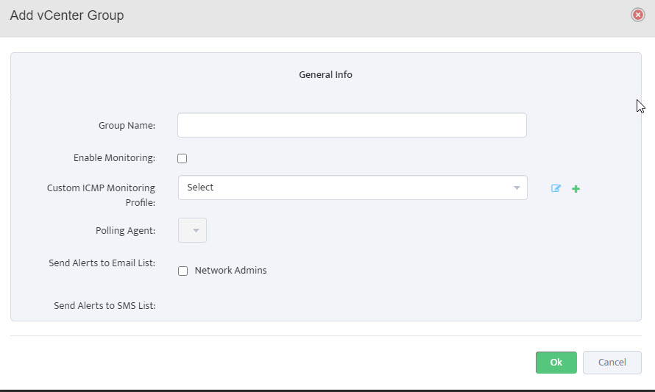The height and width of the screenshot is (392, 655).
Task: Click the blue edit ICMP profile icon
Action: 556,188
